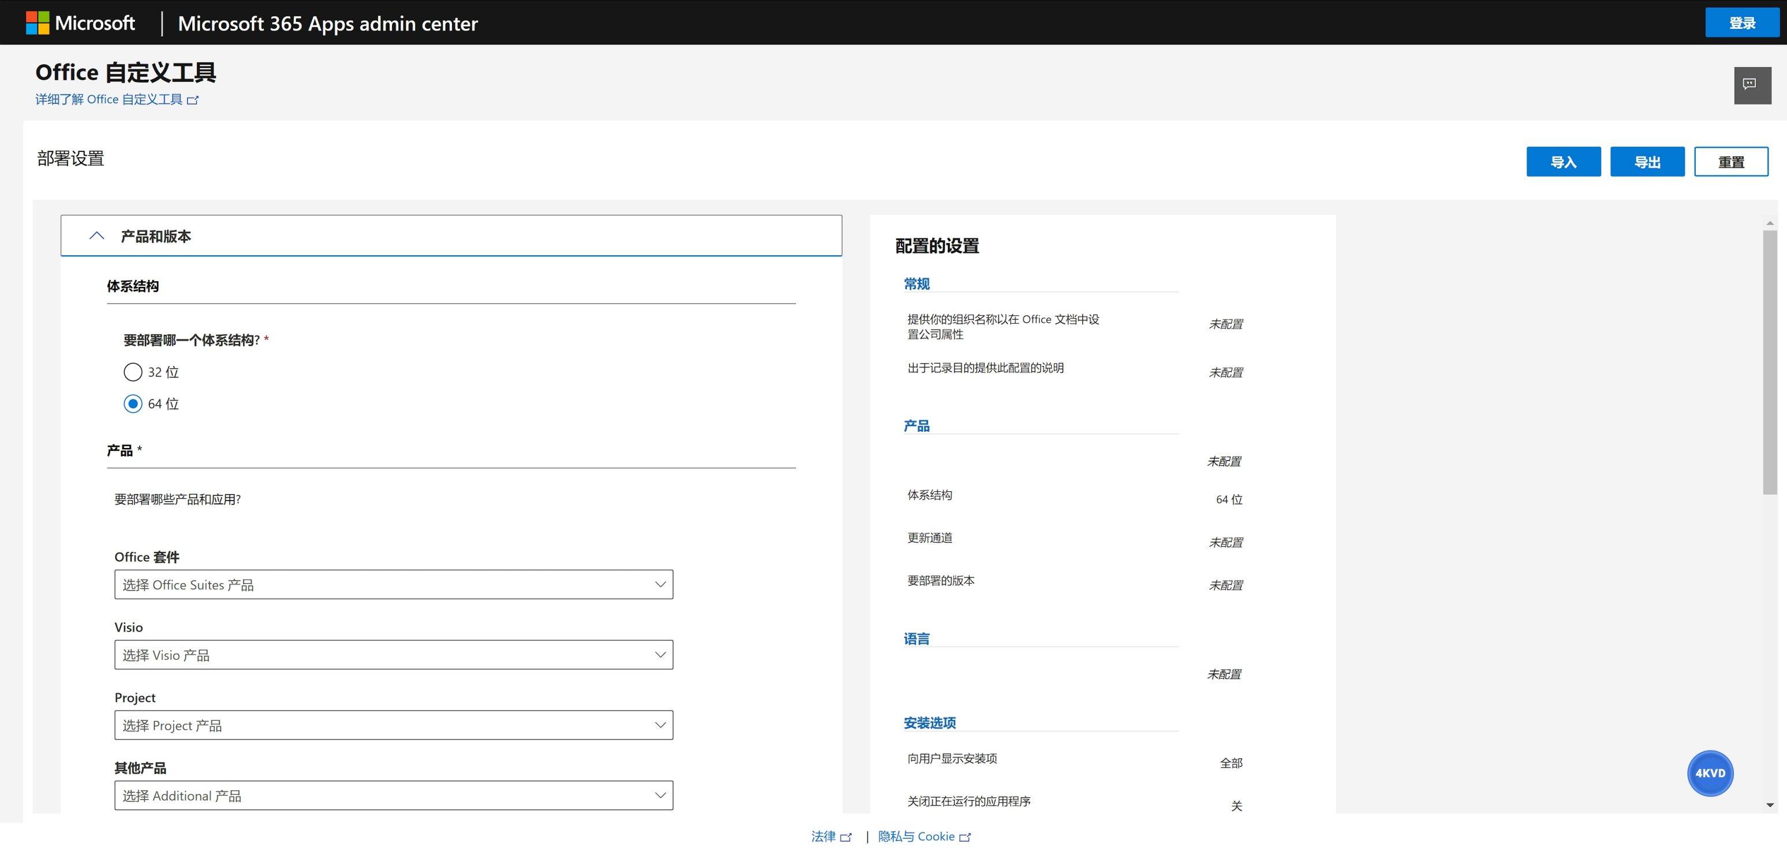This screenshot has width=1787, height=848.
Task: Open the Additional 产品 dropdown
Action: point(393,795)
